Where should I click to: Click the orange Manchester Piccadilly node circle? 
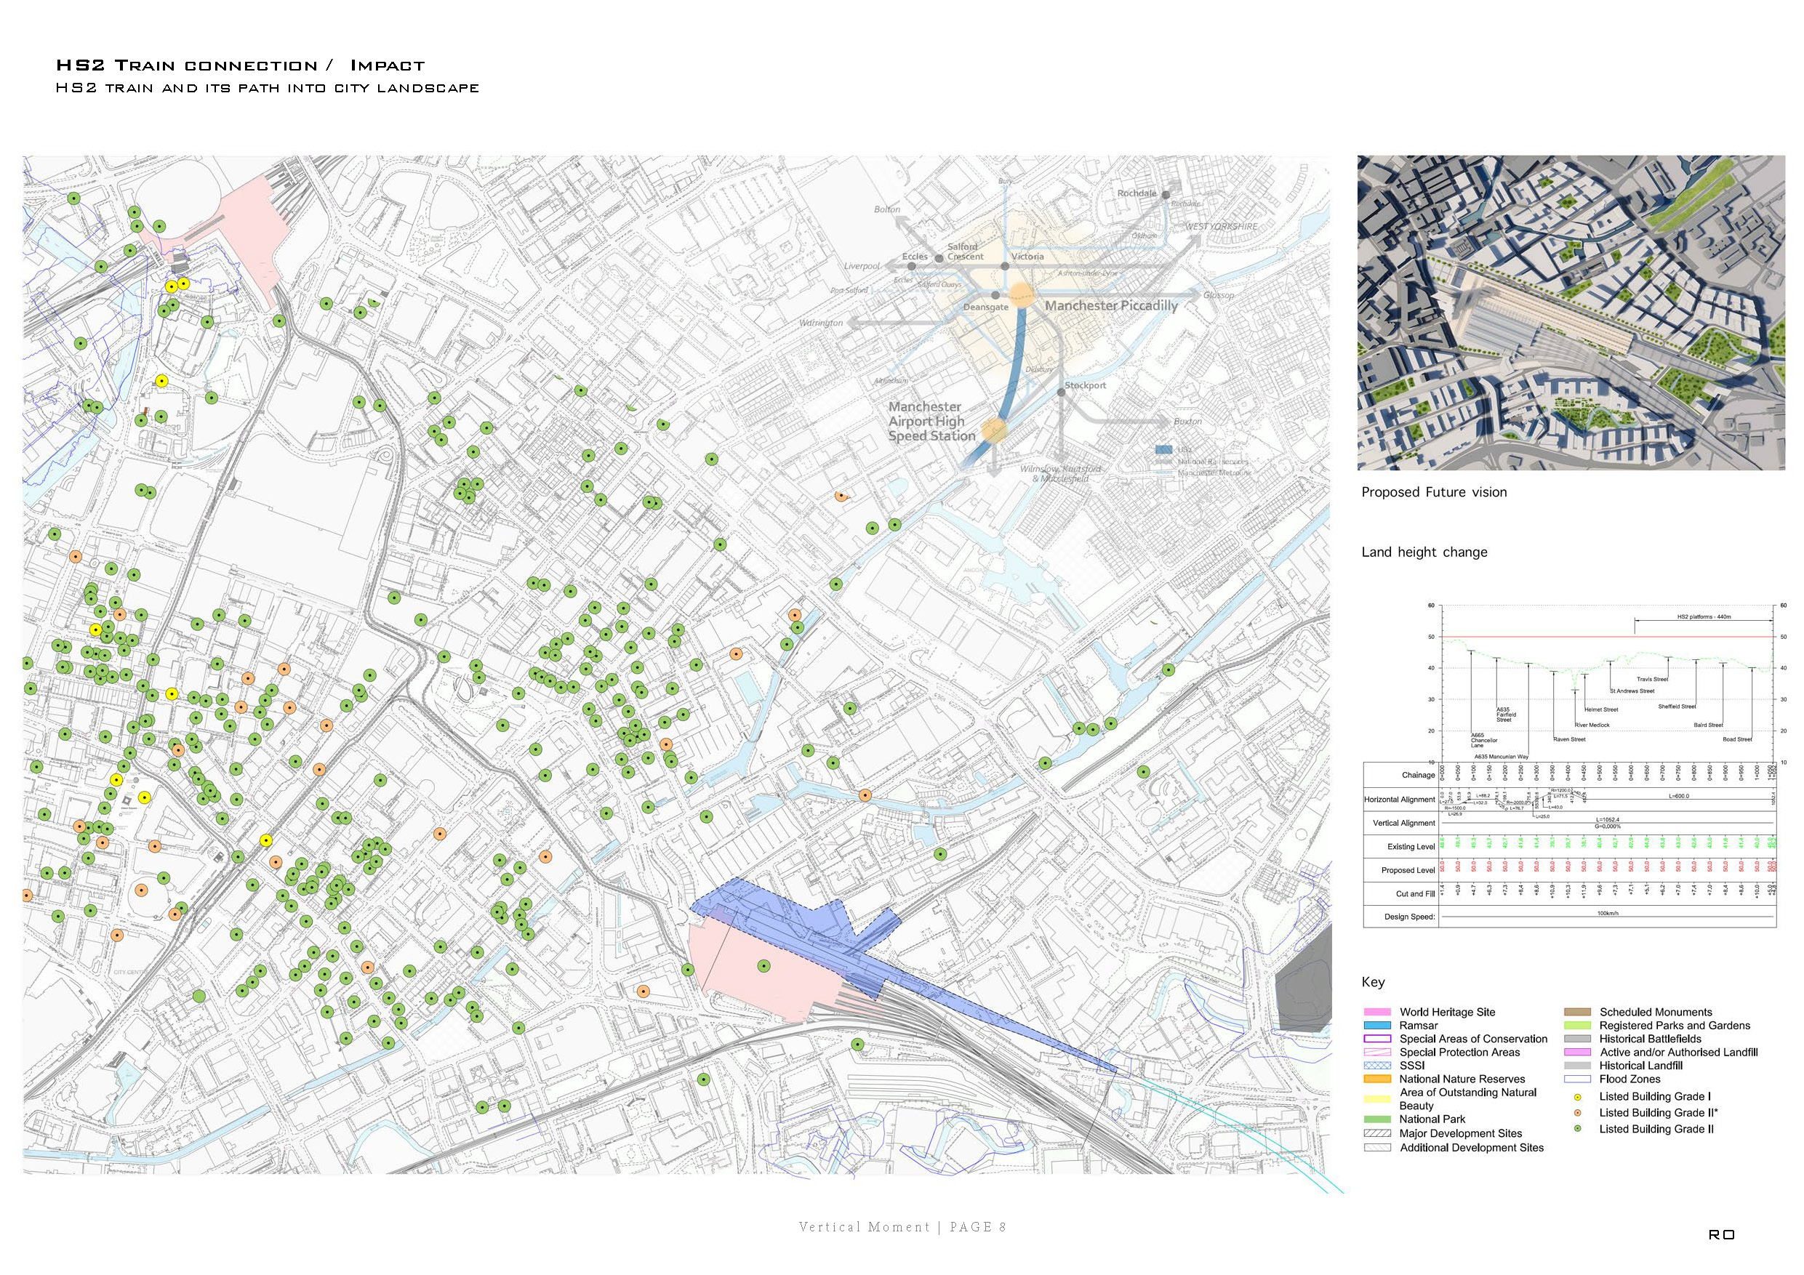tap(1022, 294)
